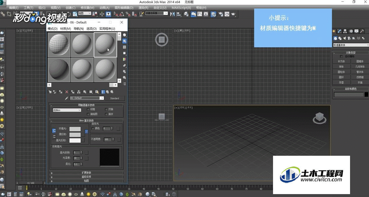This screenshot has width=369, height=197.
Task: Open the Utilities hammer tab icon
Action: [x=362, y=31]
